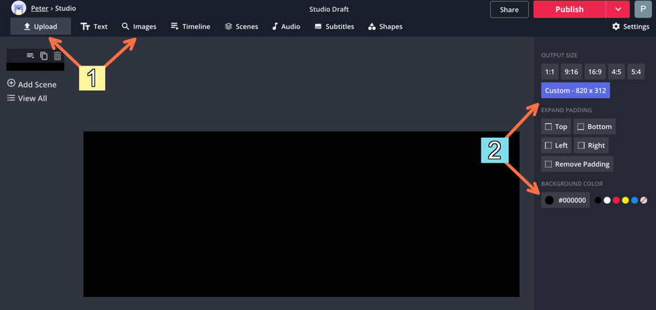Open the Timeline tab
Screen dimensions: 656x310
190,27
